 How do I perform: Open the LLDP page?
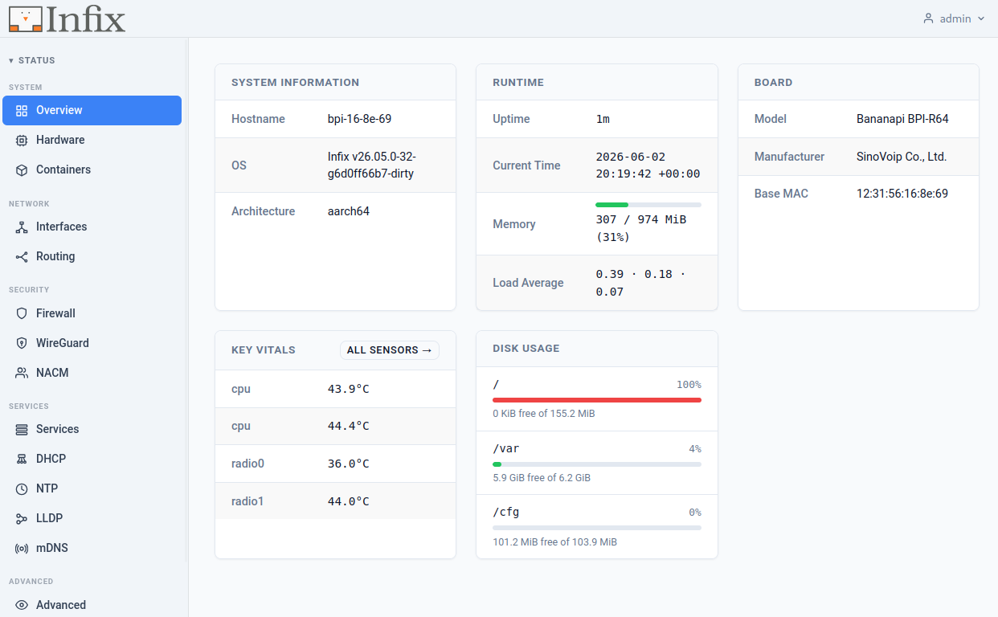pos(92,518)
